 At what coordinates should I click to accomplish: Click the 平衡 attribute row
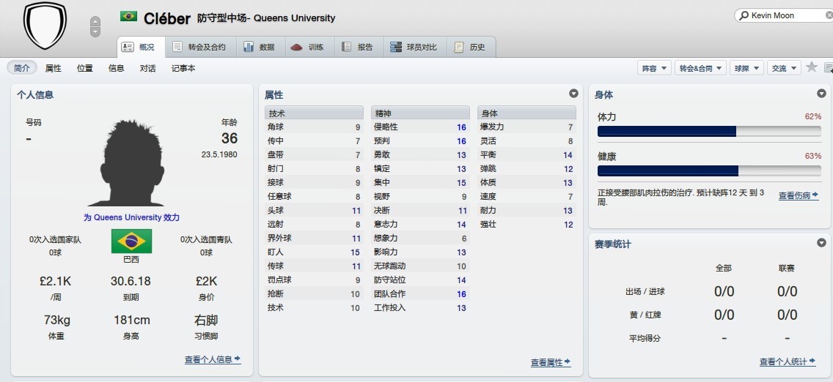[x=526, y=154]
